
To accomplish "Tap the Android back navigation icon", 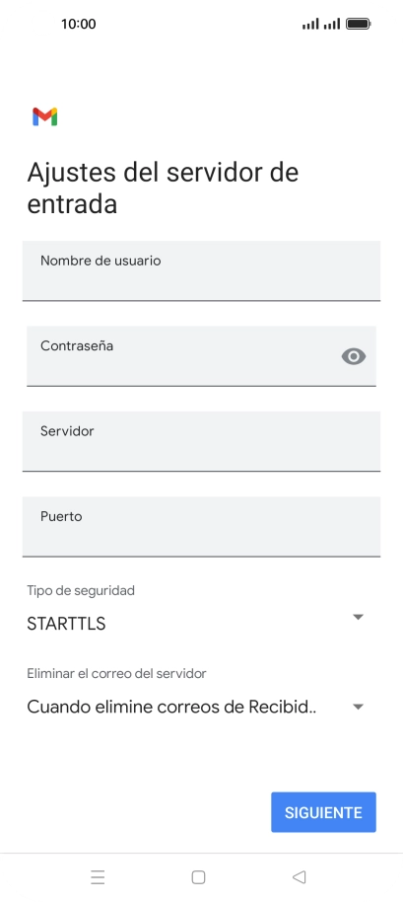I will click(299, 876).
